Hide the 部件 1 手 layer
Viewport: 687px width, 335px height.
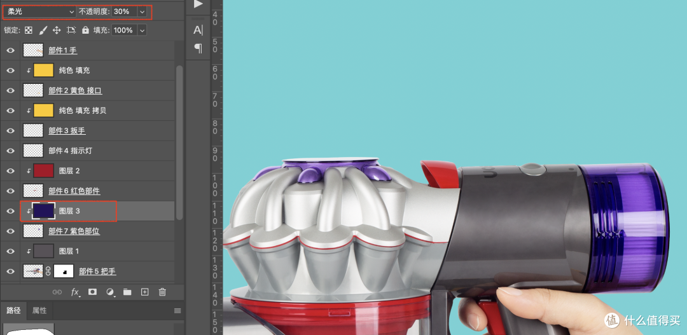[x=11, y=50]
